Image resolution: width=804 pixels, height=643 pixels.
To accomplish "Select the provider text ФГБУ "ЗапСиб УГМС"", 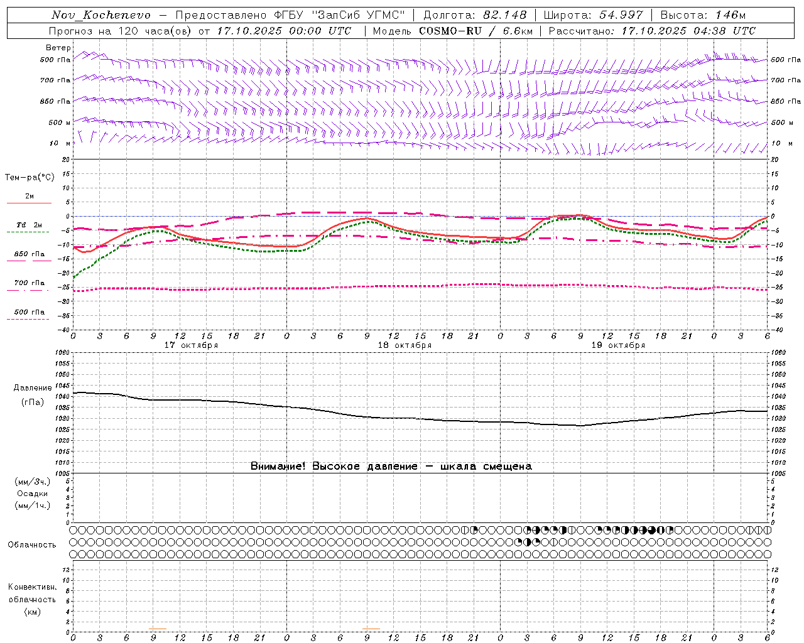I will click(x=340, y=15).
